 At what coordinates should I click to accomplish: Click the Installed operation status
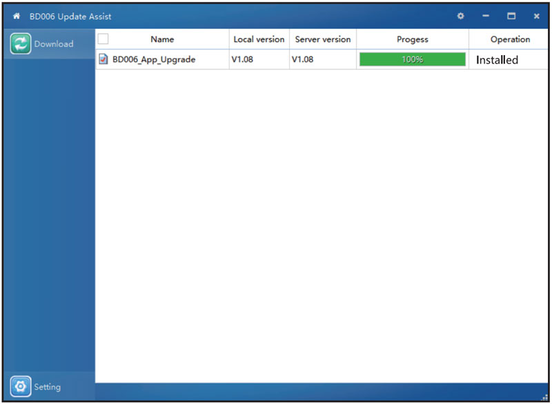click(x=497, y=60)
